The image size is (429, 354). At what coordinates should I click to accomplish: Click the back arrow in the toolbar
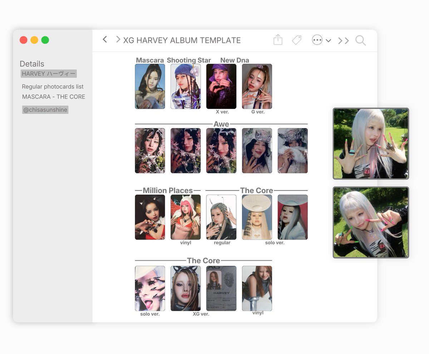pos(105,39)
